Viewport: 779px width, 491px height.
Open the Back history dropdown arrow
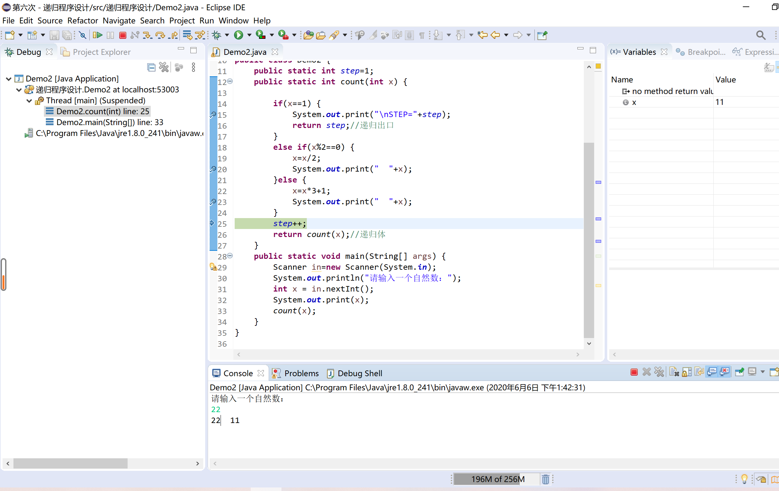(x=506, y=35)
